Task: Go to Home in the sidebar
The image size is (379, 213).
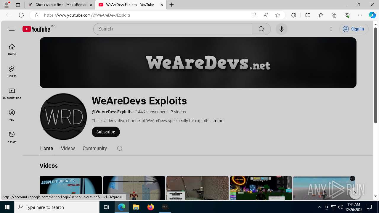Action: pos(12,49)
